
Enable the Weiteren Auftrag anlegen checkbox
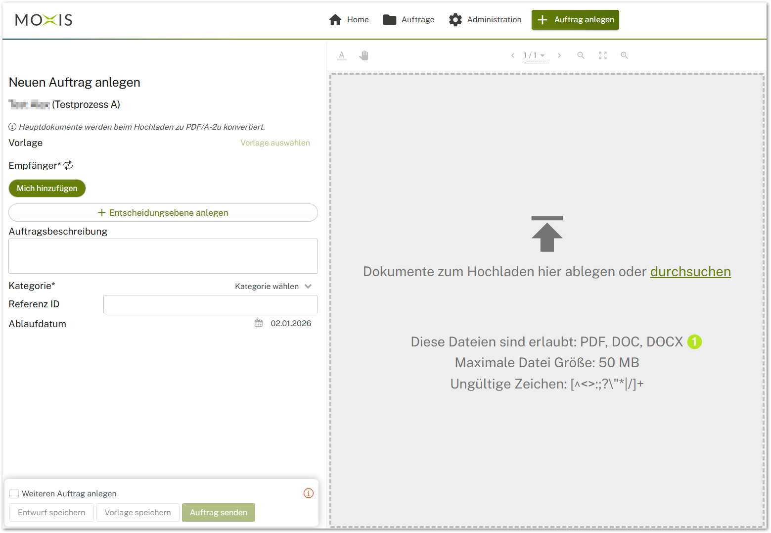coord(14,493)
